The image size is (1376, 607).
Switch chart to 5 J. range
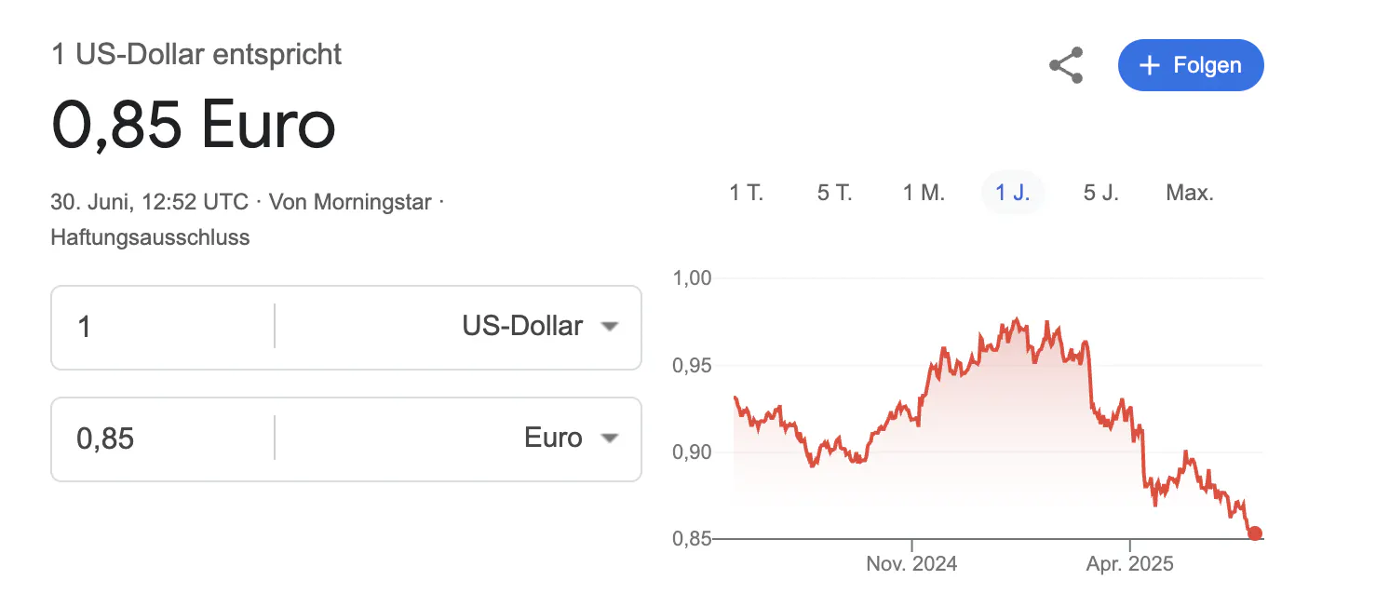[1101, 193]
